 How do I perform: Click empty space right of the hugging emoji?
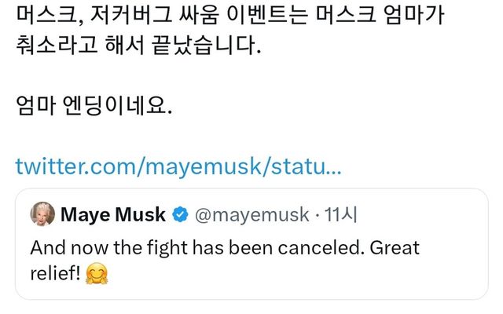coord(275,275)
